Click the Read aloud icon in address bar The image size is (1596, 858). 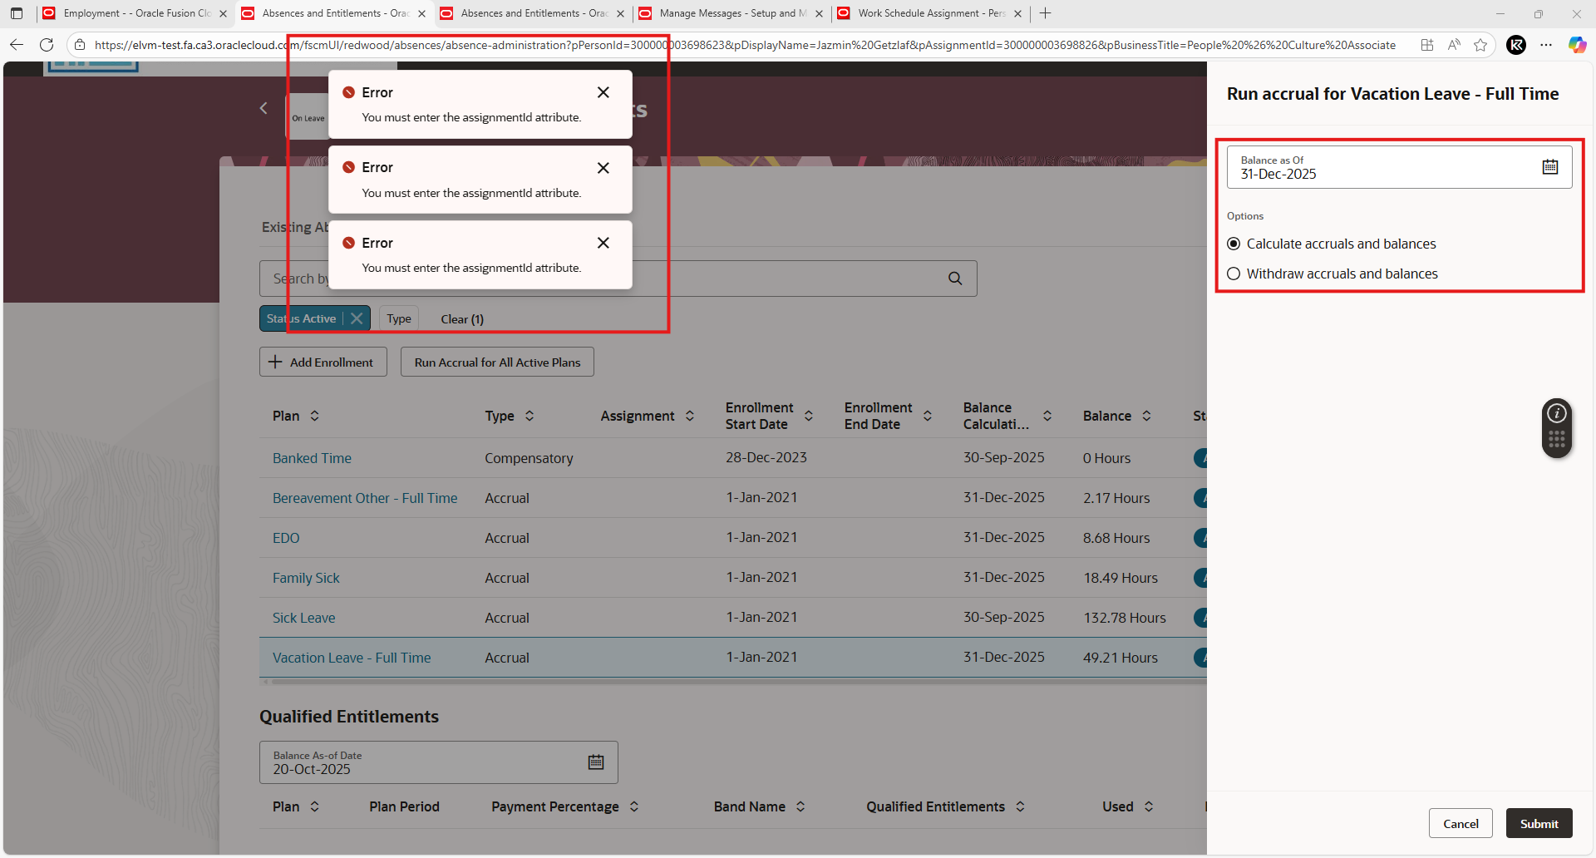[x=1454, y=45]
